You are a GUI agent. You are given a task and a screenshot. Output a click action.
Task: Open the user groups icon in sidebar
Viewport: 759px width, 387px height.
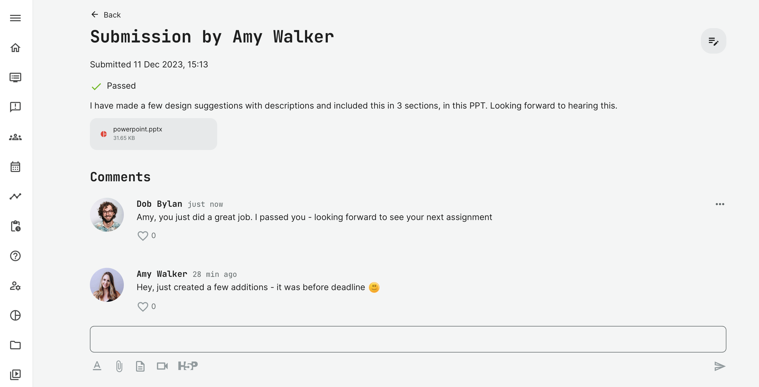pyautogui.click(x=15, y=137)
